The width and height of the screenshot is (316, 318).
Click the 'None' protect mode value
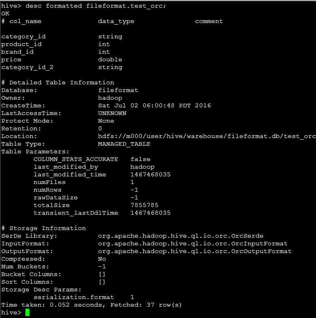pyautogui.click(x=106, y=121)
